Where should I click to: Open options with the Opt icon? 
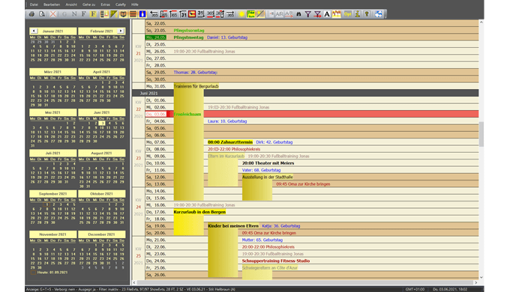(348, 14)
